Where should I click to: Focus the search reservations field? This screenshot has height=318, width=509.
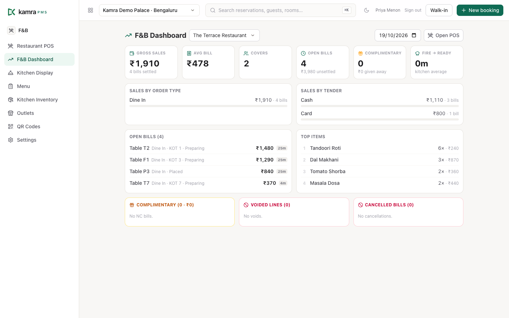click(281, 10)
